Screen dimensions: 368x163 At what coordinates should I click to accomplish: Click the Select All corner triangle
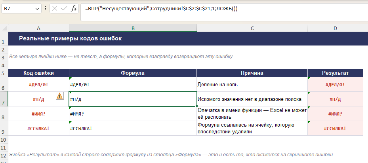[x=4, y=28]
